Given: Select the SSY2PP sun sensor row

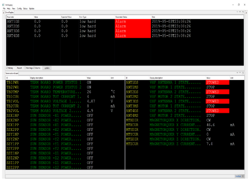Looking at the screenshot, I should (x=65, y=149).
